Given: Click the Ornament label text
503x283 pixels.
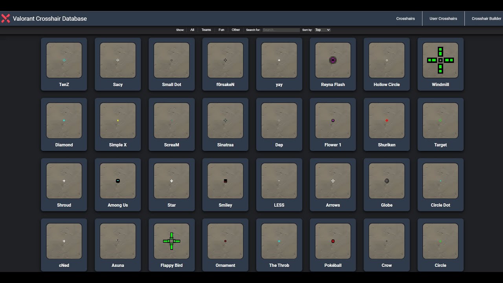Looking at the screenshot, I should tap(226, 265).
